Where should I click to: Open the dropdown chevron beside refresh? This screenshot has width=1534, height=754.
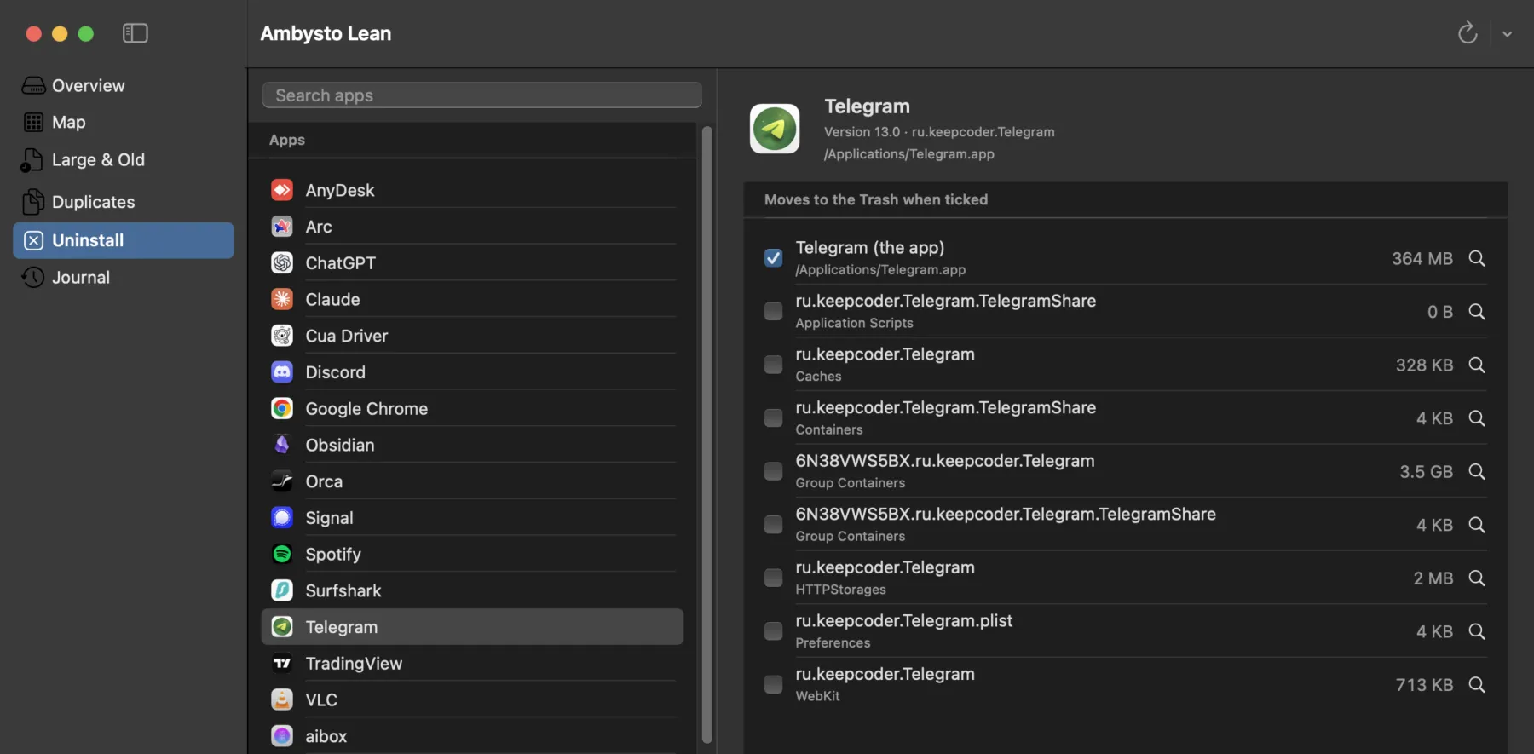1507,34
